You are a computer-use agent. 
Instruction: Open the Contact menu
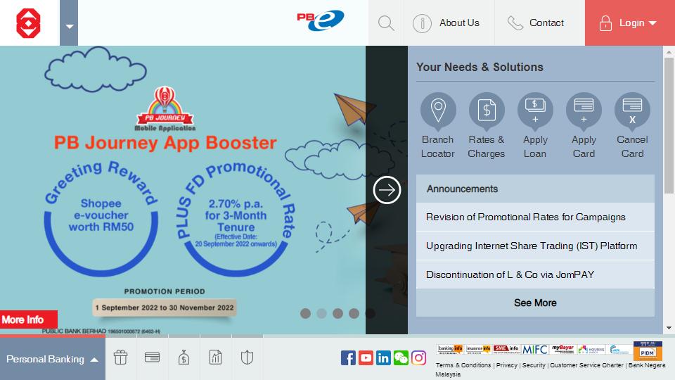(539, 23)
